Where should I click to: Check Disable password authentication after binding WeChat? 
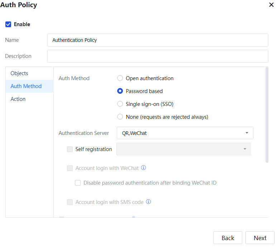coord(78,183)
